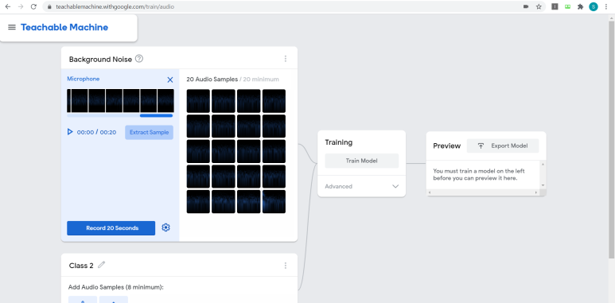The height and width of the screenshot is (303, 615).
Task: Play the recorded 20-second audio
Action: [70, 132]
